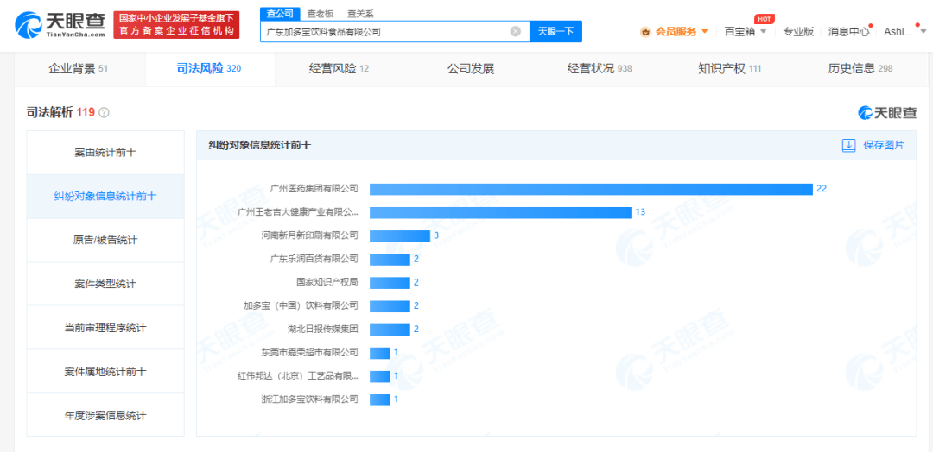Open the Ashl... account dropdown
The width and height of the screenshot is (933, 452).
pos(899,31)
